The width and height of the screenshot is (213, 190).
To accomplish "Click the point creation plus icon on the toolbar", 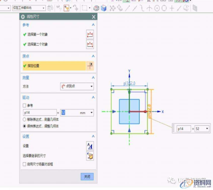I will click(172, 8).
